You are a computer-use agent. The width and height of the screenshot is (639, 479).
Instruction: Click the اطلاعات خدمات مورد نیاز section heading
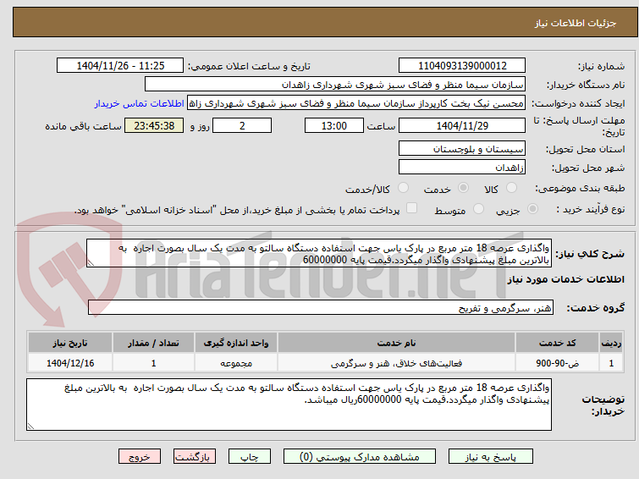tap(565, 279)
